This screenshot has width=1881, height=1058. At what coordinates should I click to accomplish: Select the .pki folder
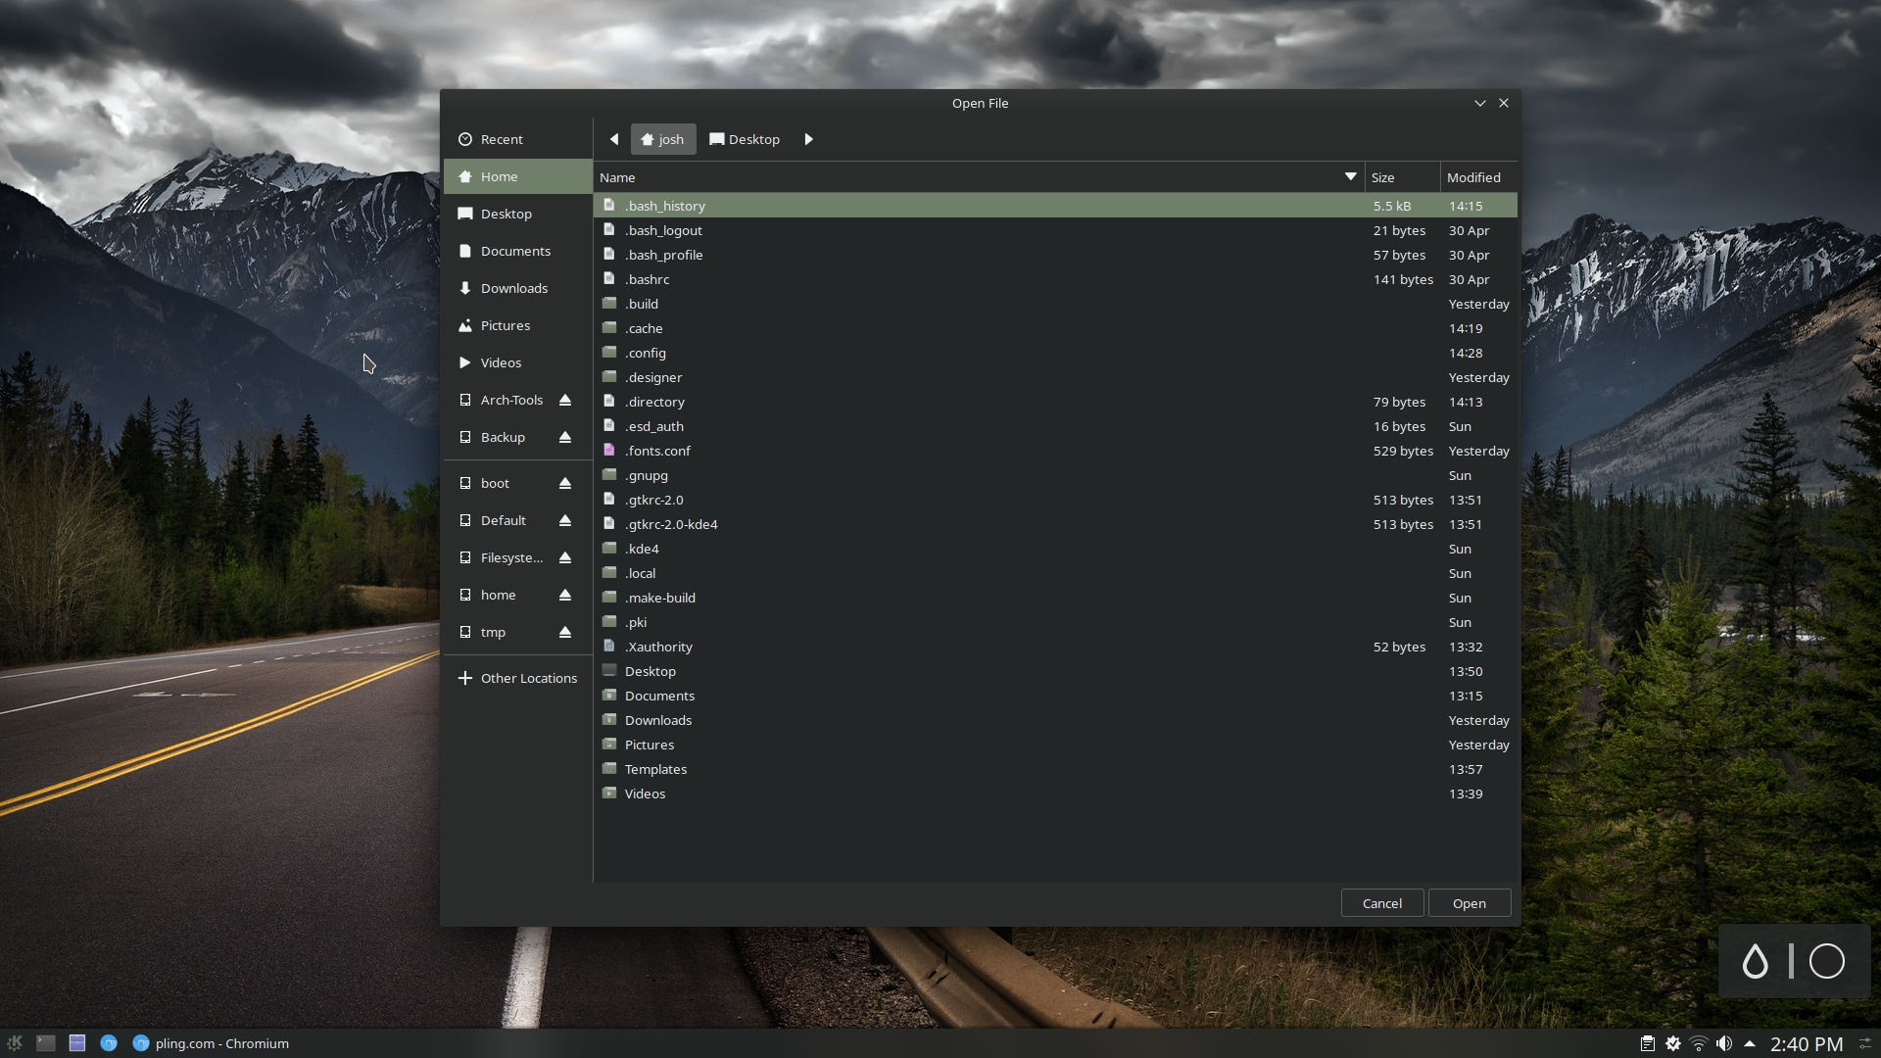1055,622
